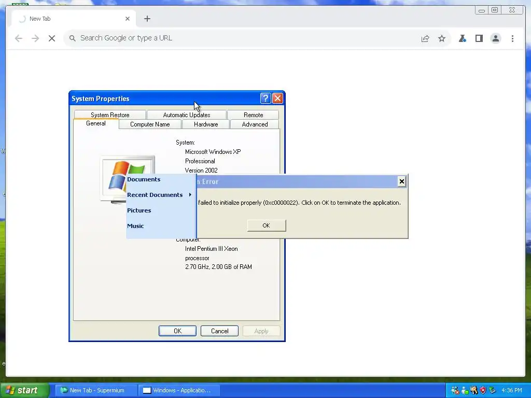Click the browser forward arrow
The image size is (531, 398).
pyautogui.click(x=35, y=38)
